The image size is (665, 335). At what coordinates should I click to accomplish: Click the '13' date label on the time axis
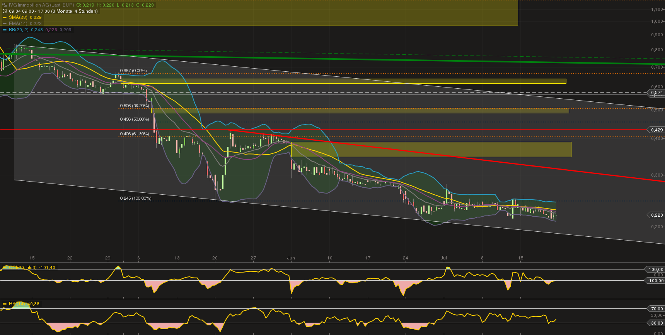(x=177, y=258)
